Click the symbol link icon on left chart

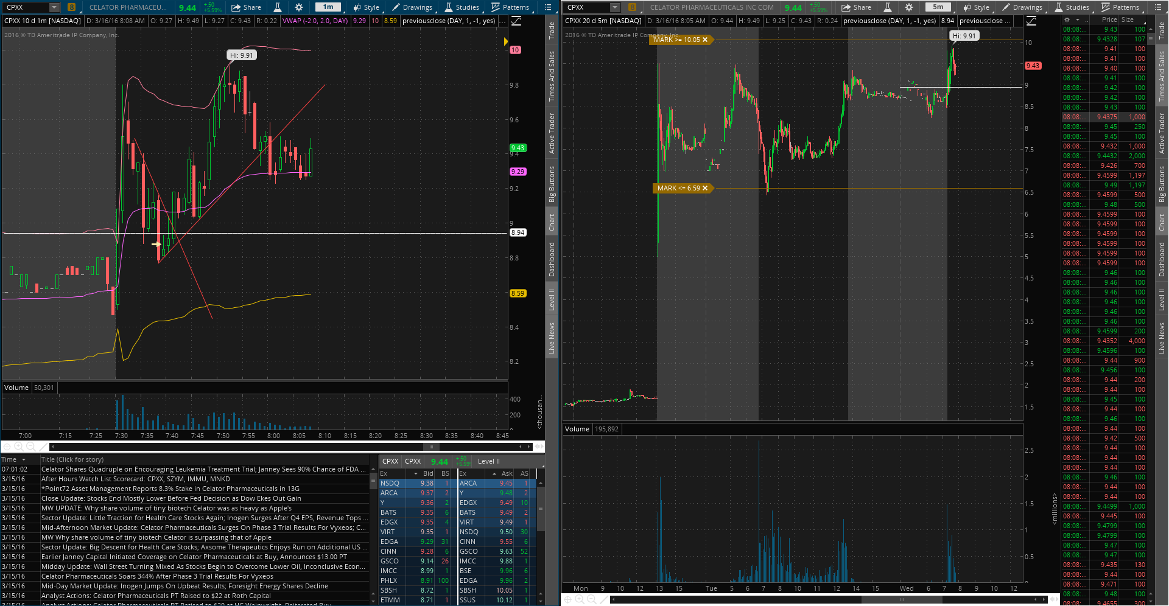coord(72,7)
